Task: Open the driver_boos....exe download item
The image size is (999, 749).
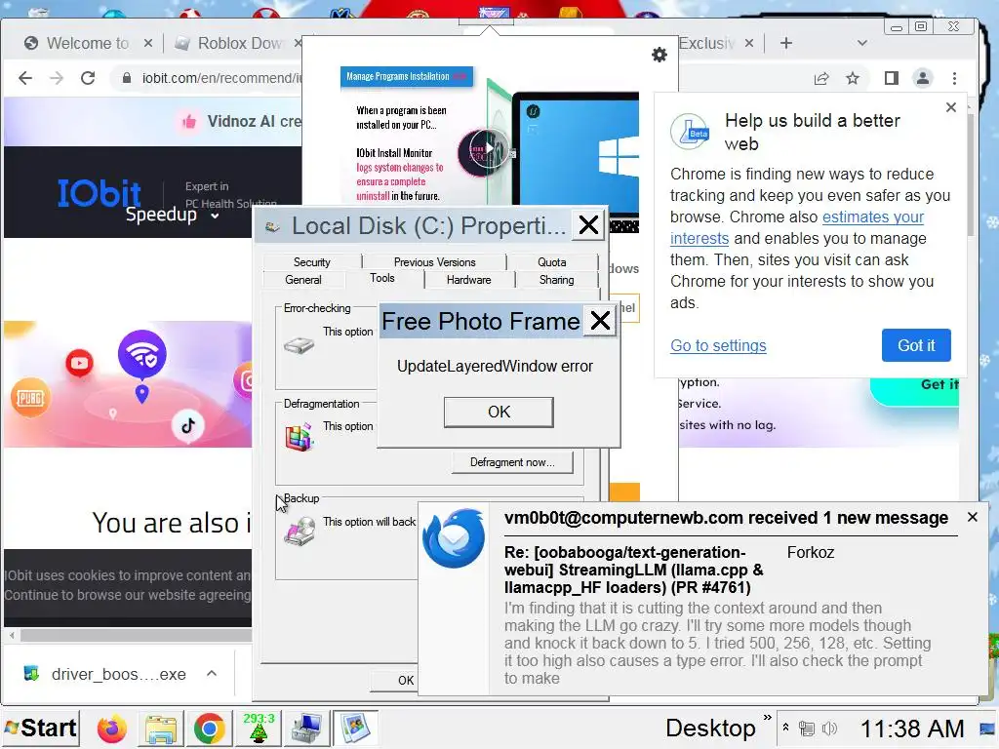Action: (105, 674)
